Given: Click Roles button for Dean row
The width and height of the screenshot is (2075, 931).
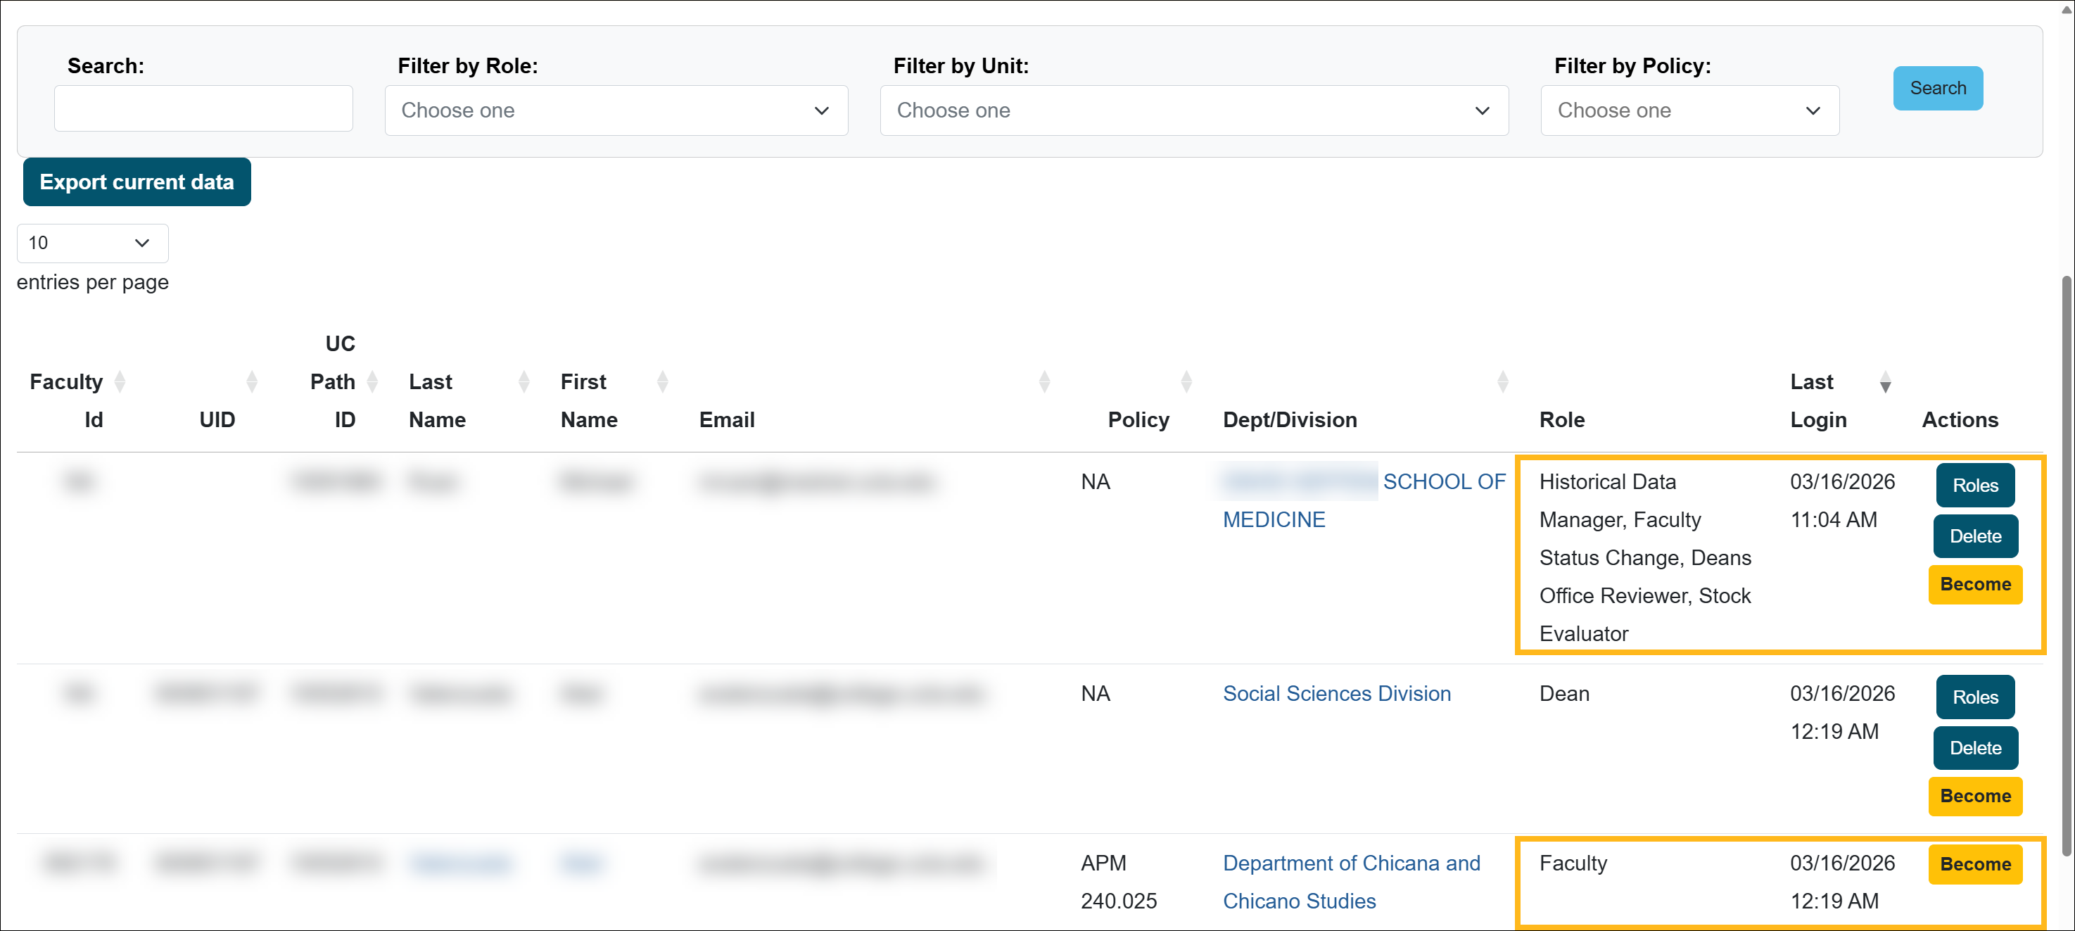Looking at the screenshot, I should [x=1975, y=697].
